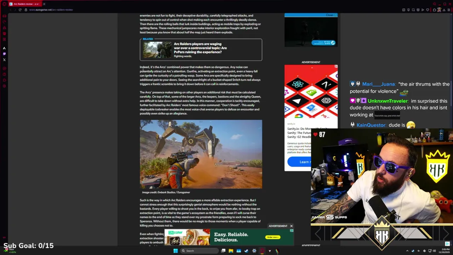Open the related article soldier thumbnail
Image resolution: width=453 pixels, height=255 pixels.
(157, 50)
